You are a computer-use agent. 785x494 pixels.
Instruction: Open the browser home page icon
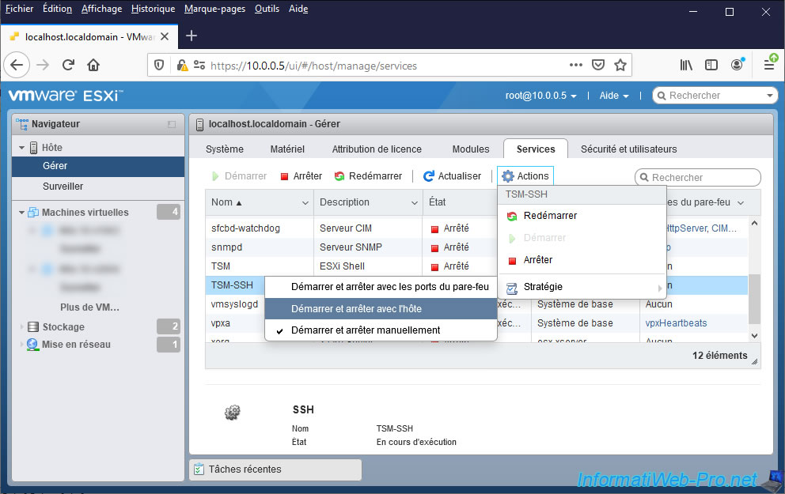tap(93, 65)
